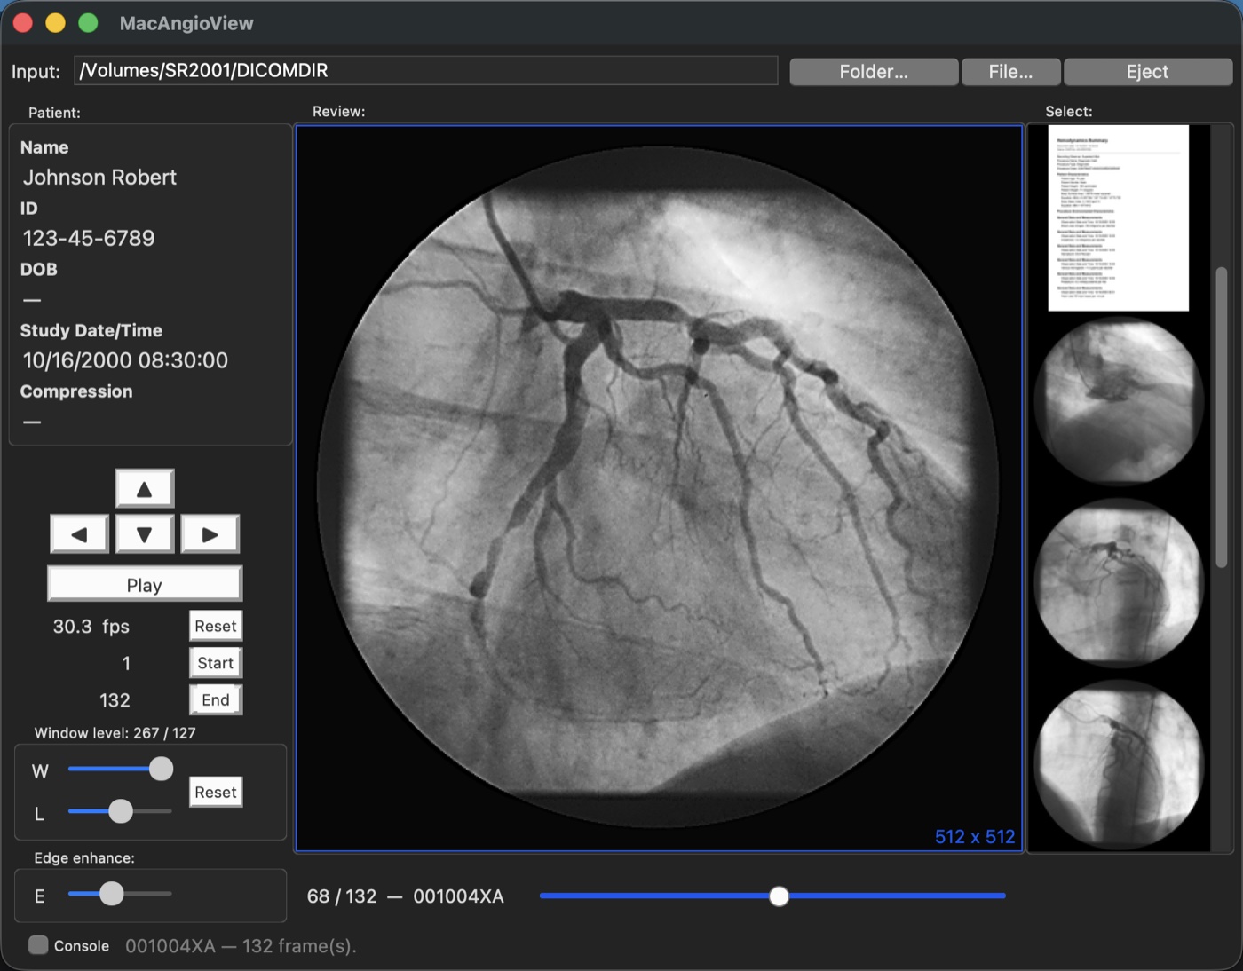
Task: Click the W window width slider handle
Action: 161,769
